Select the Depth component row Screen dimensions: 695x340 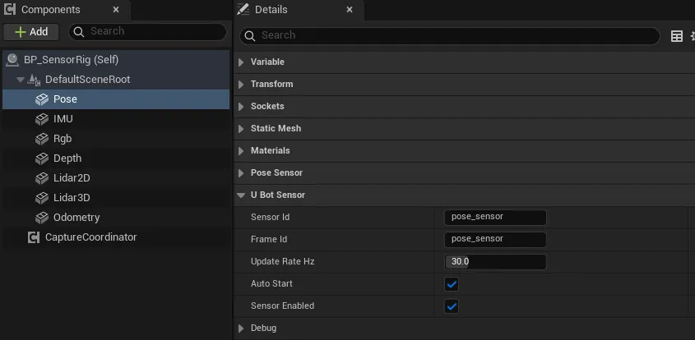click(x=116, y=159)
